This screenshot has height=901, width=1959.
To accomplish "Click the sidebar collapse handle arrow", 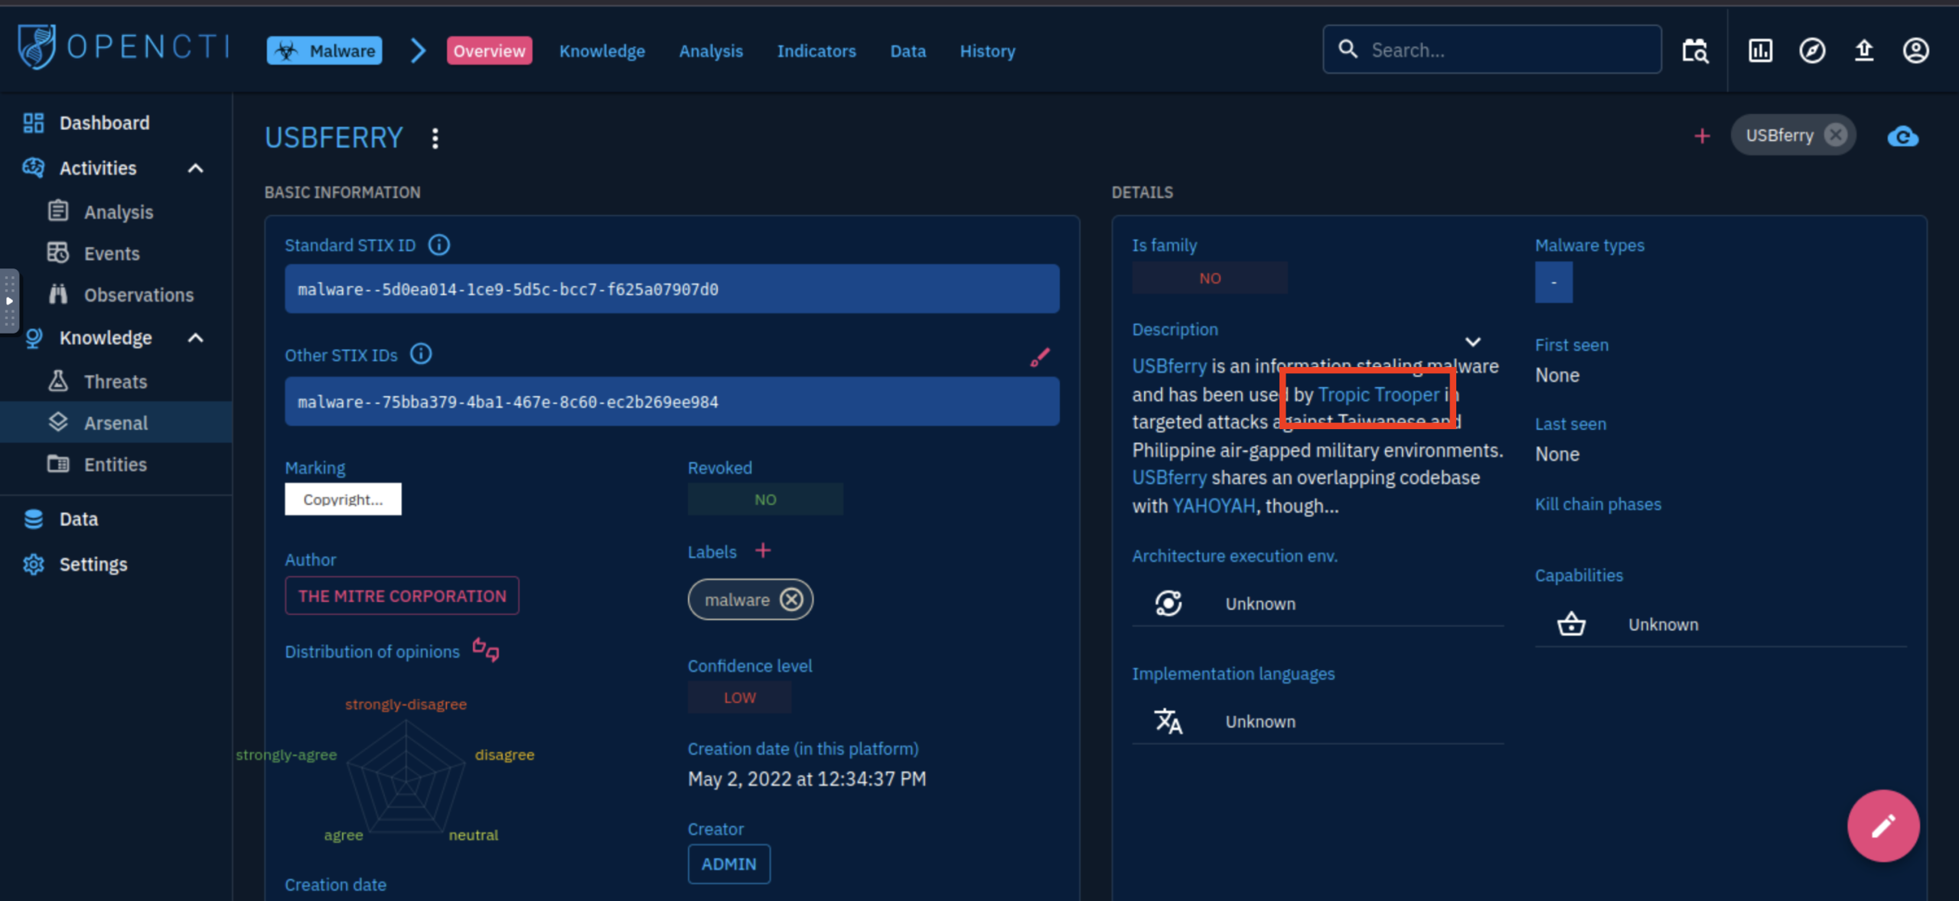I will 8,301.
